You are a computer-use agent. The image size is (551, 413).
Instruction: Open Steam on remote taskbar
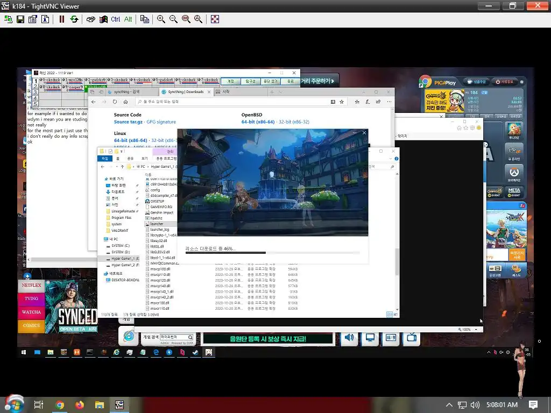195,352
